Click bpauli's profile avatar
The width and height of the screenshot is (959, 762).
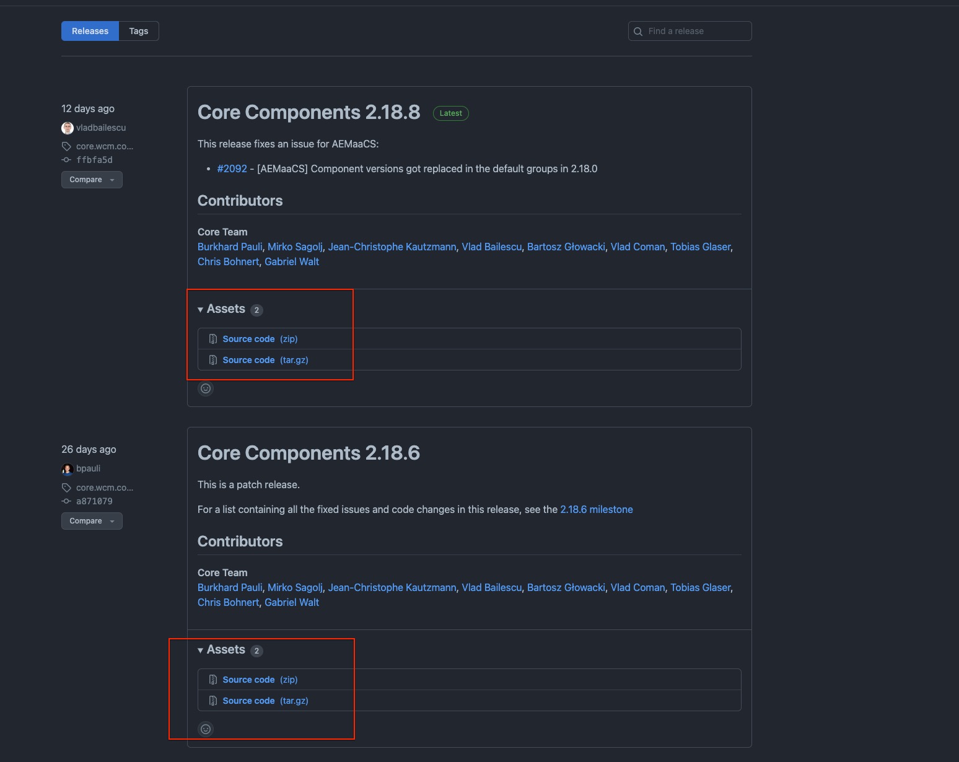(x=68, y=468)
